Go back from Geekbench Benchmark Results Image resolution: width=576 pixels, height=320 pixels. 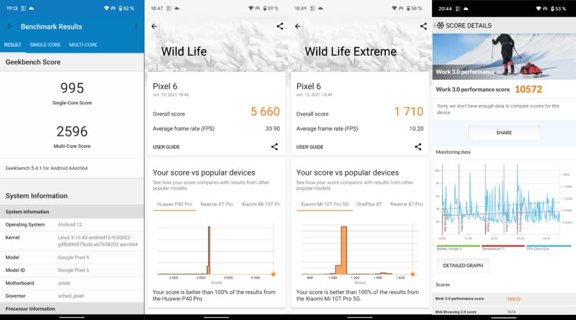coord(10,26)
